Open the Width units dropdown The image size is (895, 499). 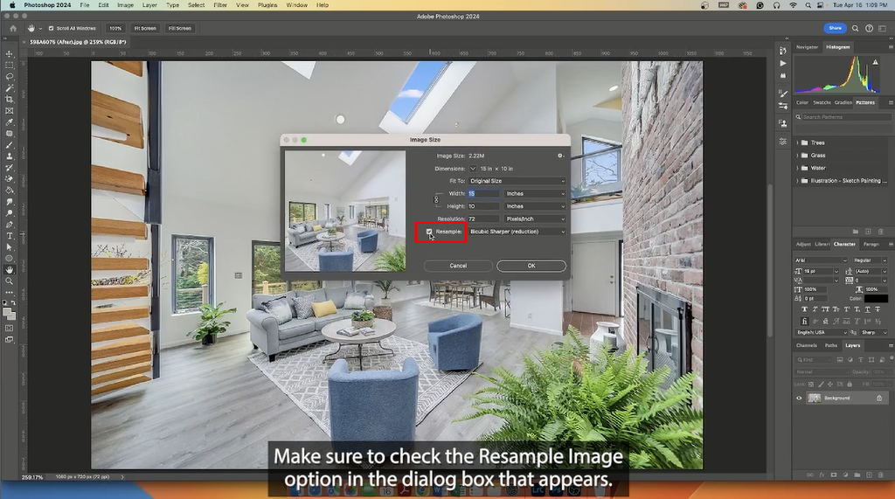(535, 193)
